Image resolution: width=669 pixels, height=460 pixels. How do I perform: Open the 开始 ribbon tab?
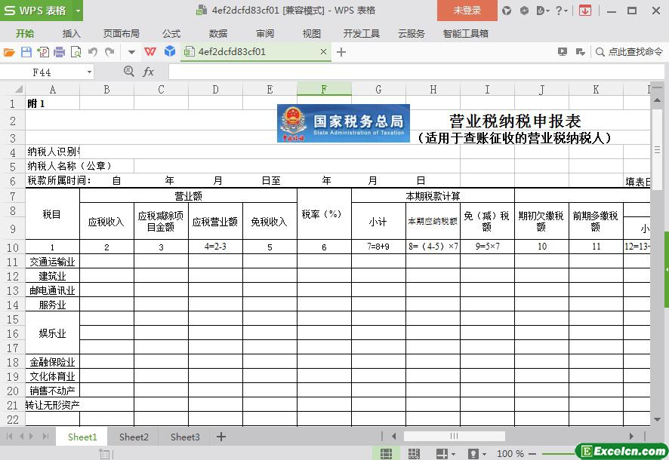click(x=25, y=33)
